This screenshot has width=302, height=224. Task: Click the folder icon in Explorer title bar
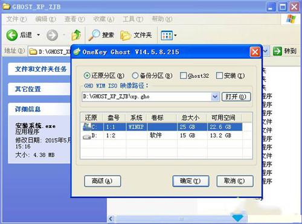pos(6,7)
